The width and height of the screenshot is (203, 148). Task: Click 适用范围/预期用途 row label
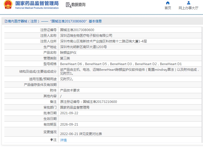(43, 79)
